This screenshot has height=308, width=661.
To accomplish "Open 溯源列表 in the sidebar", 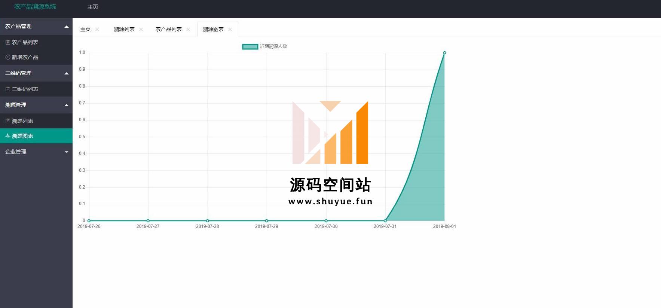I will click(x=36, y=121).
